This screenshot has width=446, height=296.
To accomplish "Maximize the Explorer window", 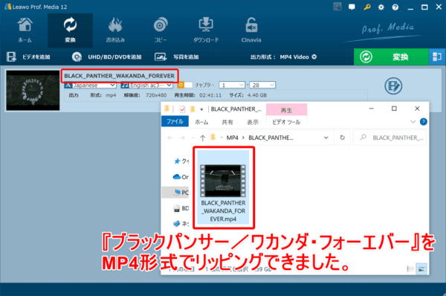I will pyautogui.click(x=394, y=109).
